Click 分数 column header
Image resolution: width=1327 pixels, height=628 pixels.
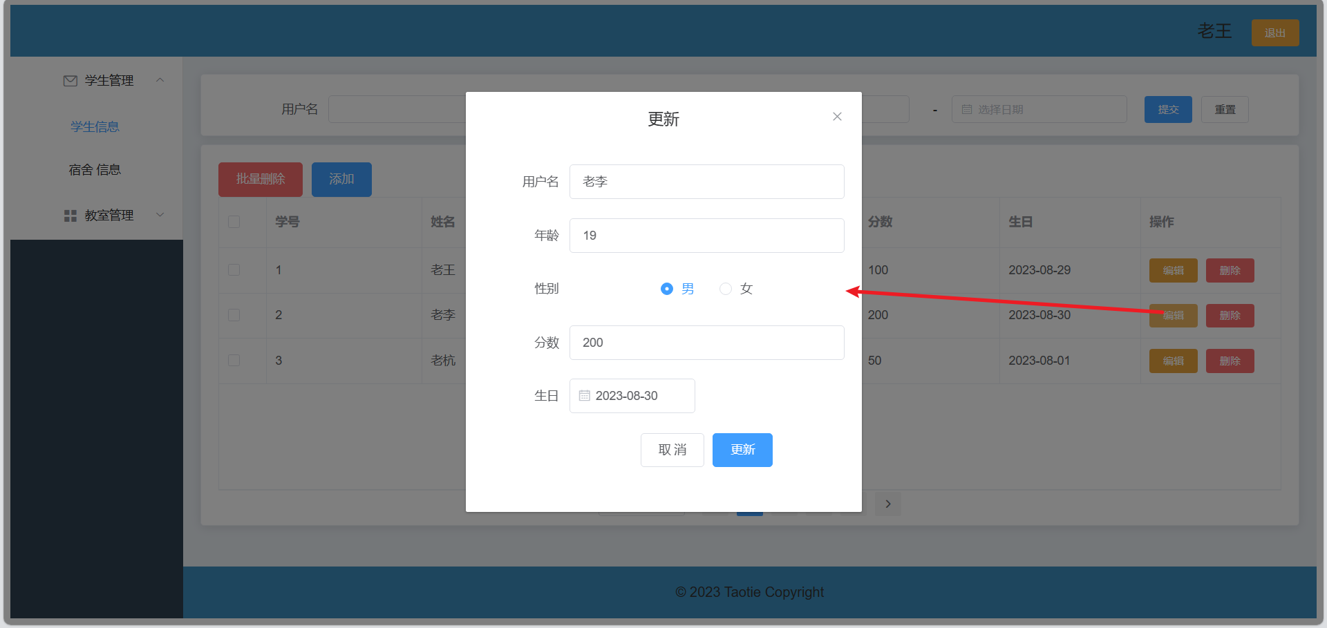[x=881, y=222]
